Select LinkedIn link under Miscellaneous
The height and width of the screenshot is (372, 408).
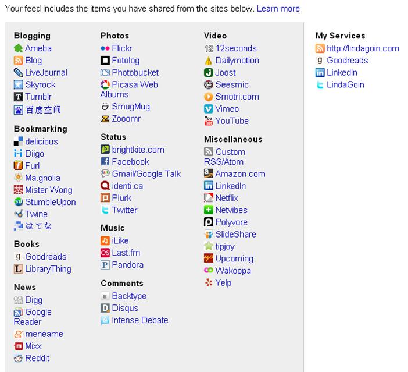click(x=231, y=186)
